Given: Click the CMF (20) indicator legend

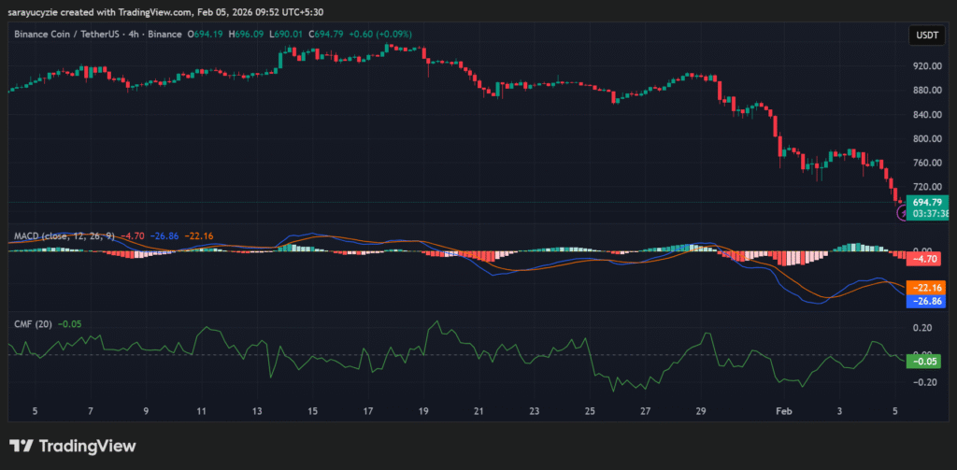Looking at the screenshot, I should [31, 324].
